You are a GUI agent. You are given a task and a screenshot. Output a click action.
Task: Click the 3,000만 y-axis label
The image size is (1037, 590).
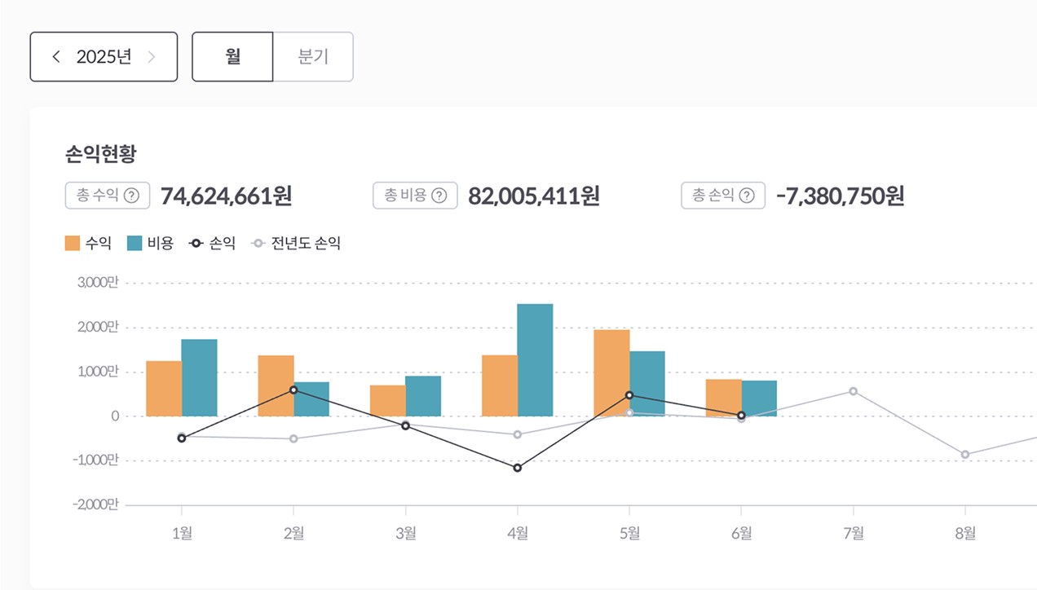coord(97,283)
